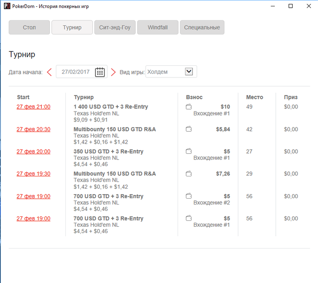318x283 pixels.
Task: Open the calendar date picker icon
Action: point(100,72)
